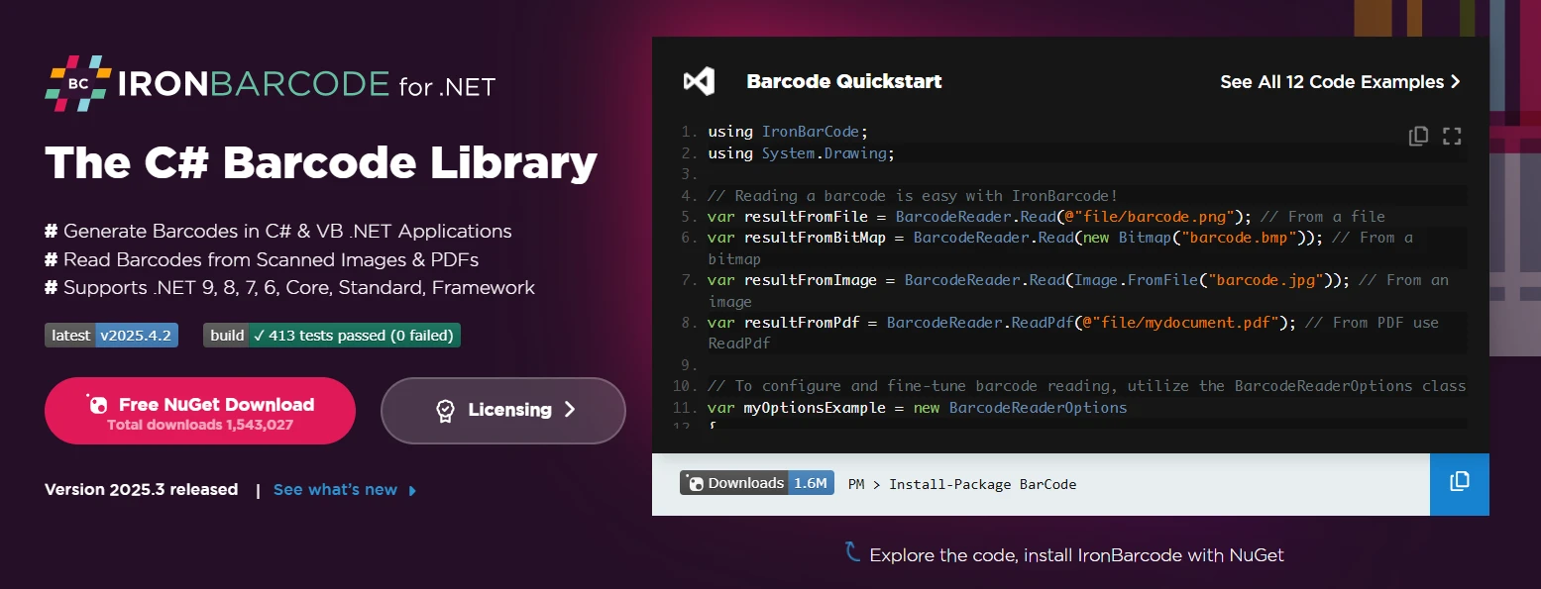Click the curved arrow next to Explore the code

851,552
